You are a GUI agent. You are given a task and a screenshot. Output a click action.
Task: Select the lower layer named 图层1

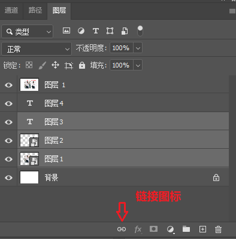click(54, 159)
